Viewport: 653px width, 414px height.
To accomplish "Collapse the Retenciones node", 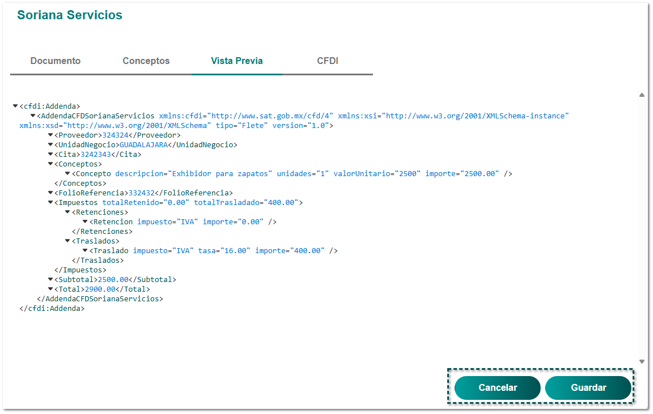I will pyautogui.click(x=68, y=212).
